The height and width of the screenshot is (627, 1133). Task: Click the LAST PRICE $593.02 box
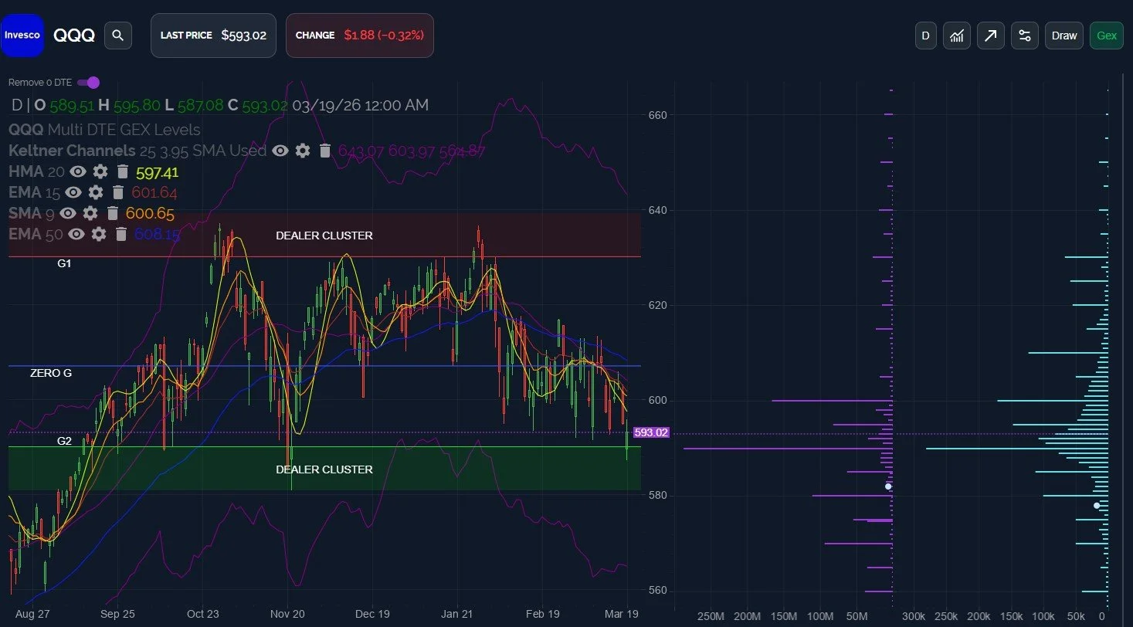[213, 36]
